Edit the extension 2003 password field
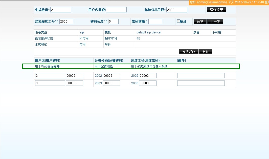The width and height of the screenshot is (269, 159). (x=111, y=83)
